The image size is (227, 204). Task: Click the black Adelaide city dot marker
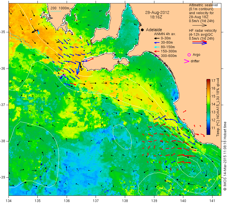click(x=142, y=30)
